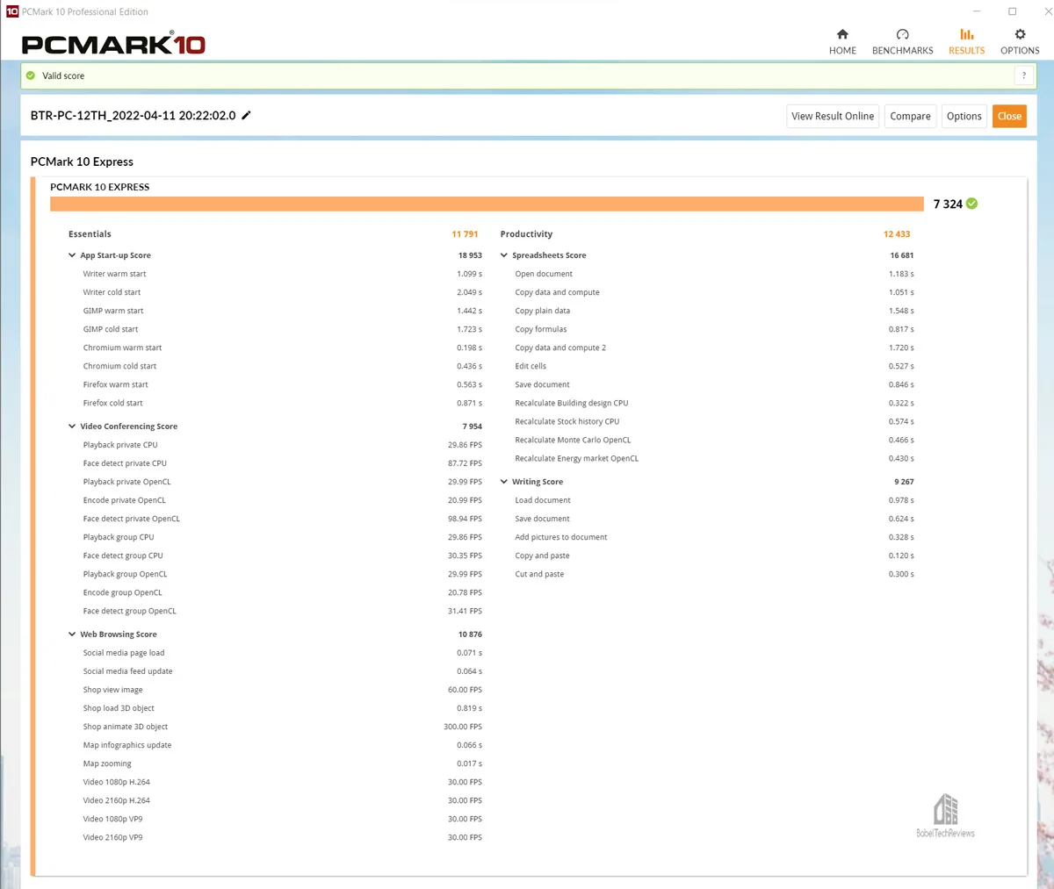
Task: Select the Open document row
Action: coord(714,274)
